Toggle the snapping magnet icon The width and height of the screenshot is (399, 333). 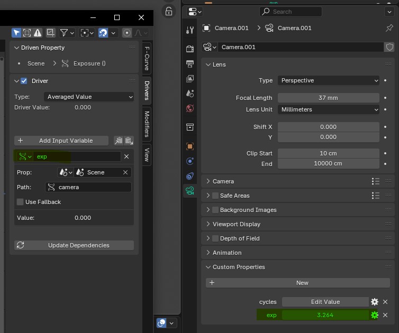tap(103, 33)
